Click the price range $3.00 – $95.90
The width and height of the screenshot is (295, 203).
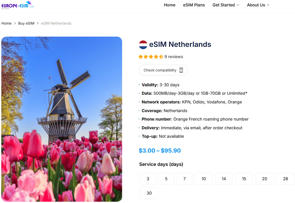click(x=160, y=151)
